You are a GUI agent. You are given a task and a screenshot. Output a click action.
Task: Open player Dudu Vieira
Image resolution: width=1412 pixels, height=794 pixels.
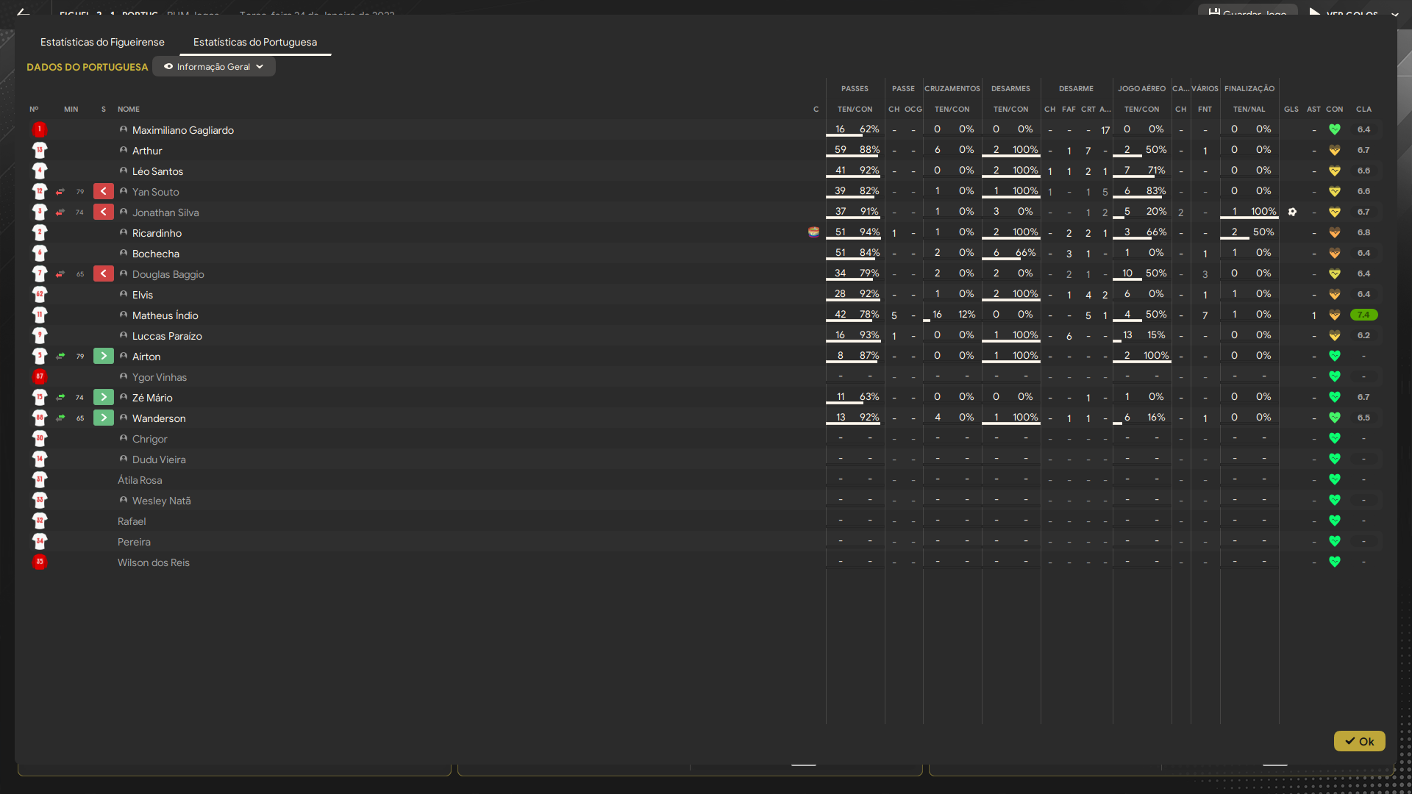[159, 459]
